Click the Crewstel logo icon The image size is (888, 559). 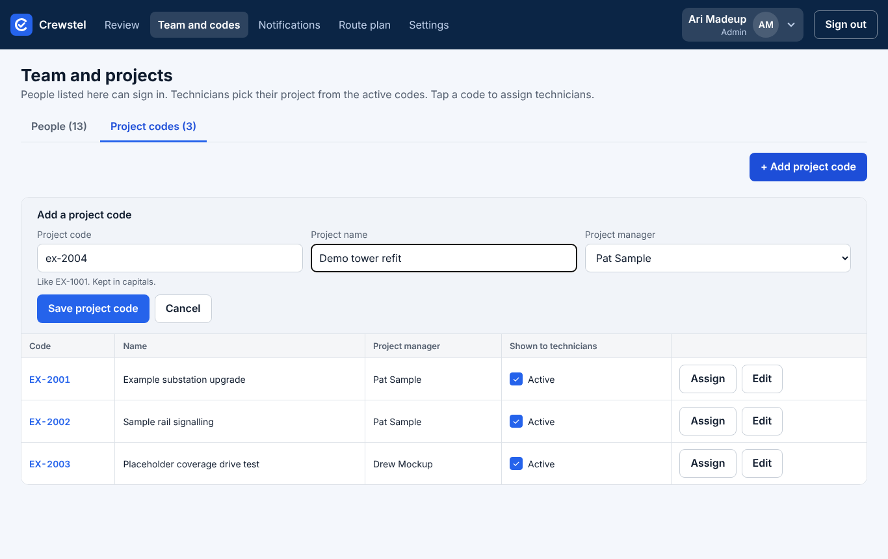coord(21,25)
